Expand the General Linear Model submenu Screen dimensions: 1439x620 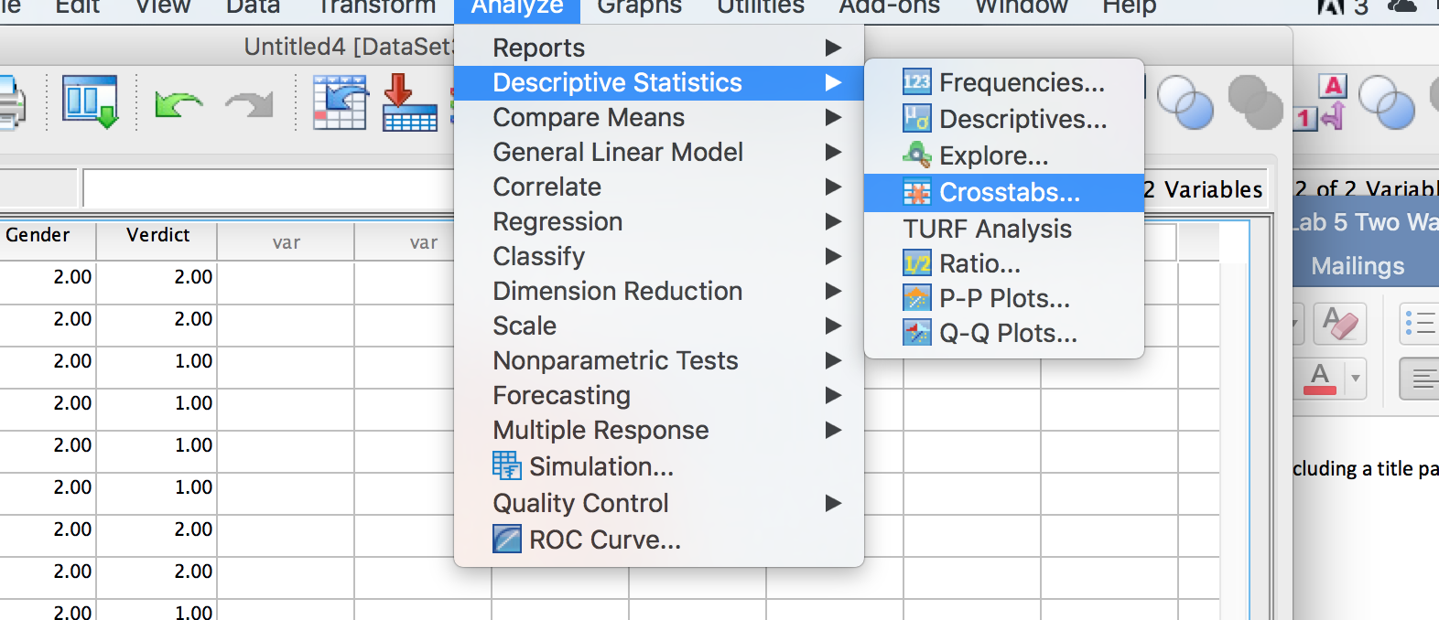[833, 152]
